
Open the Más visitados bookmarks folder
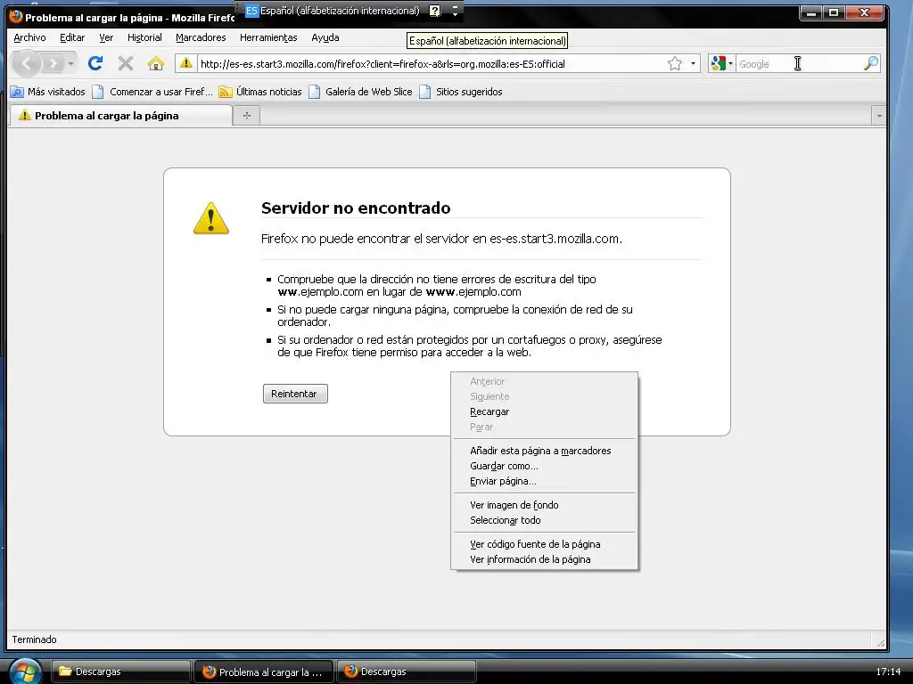click(48, 92)
